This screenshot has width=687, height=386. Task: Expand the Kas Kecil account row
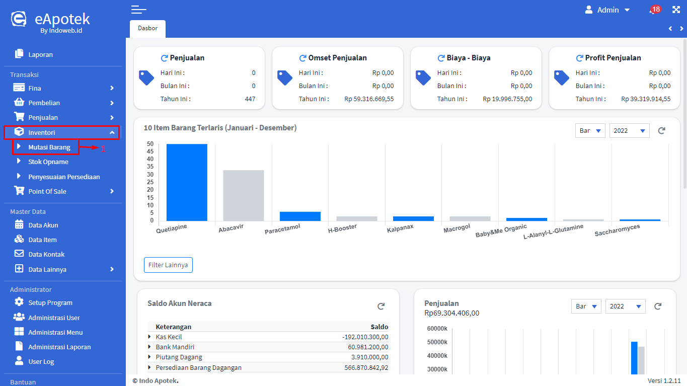click(149, 337)
